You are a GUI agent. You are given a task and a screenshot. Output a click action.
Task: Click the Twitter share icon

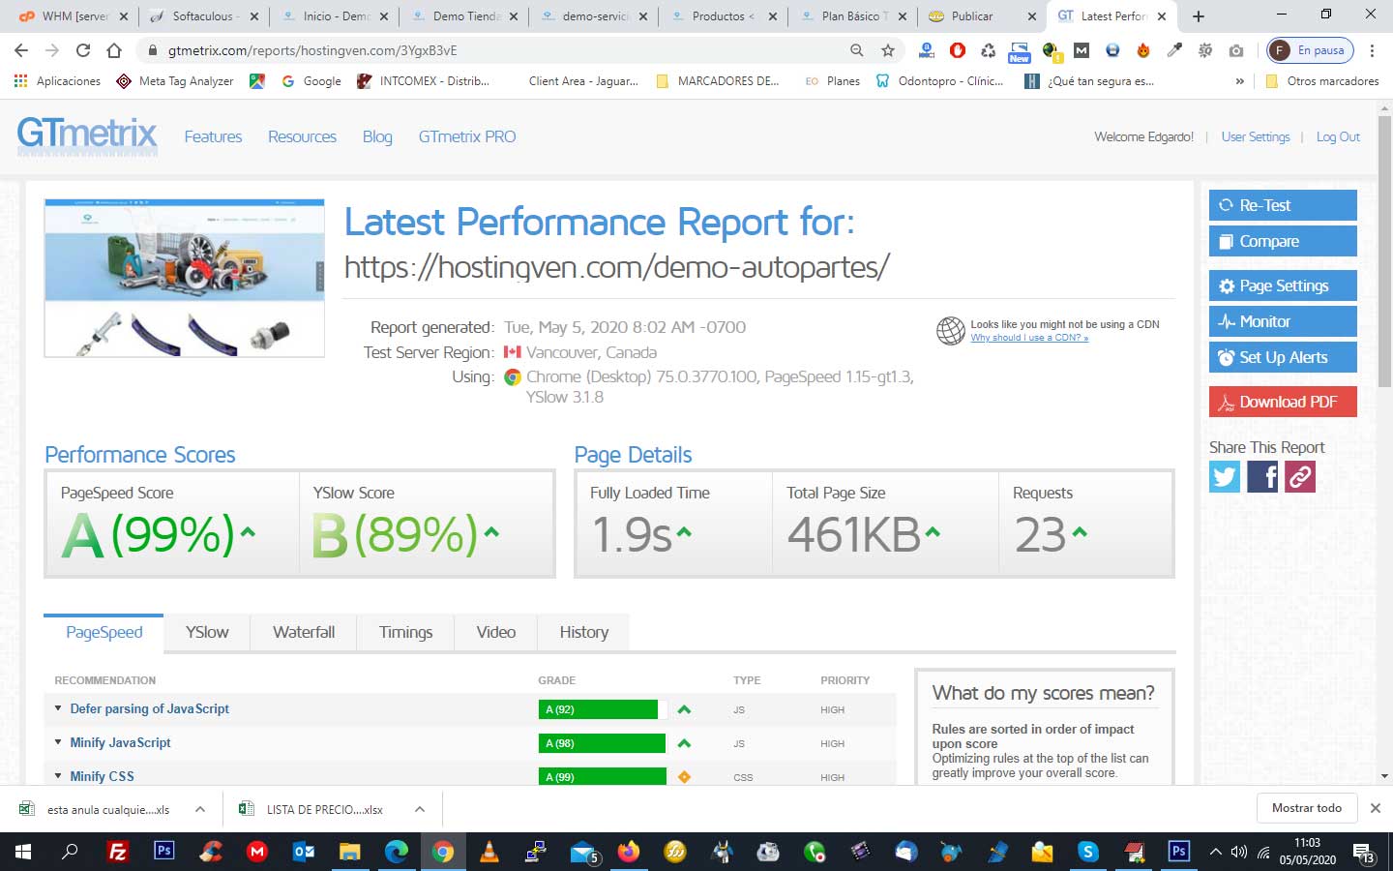click(x=1225, y=476)
